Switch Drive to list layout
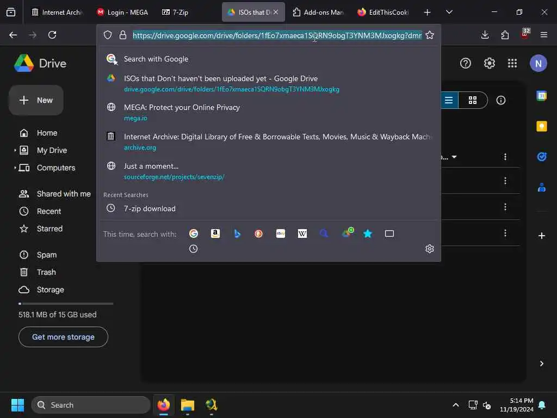 pyautogui.click(x=449, y=100)
